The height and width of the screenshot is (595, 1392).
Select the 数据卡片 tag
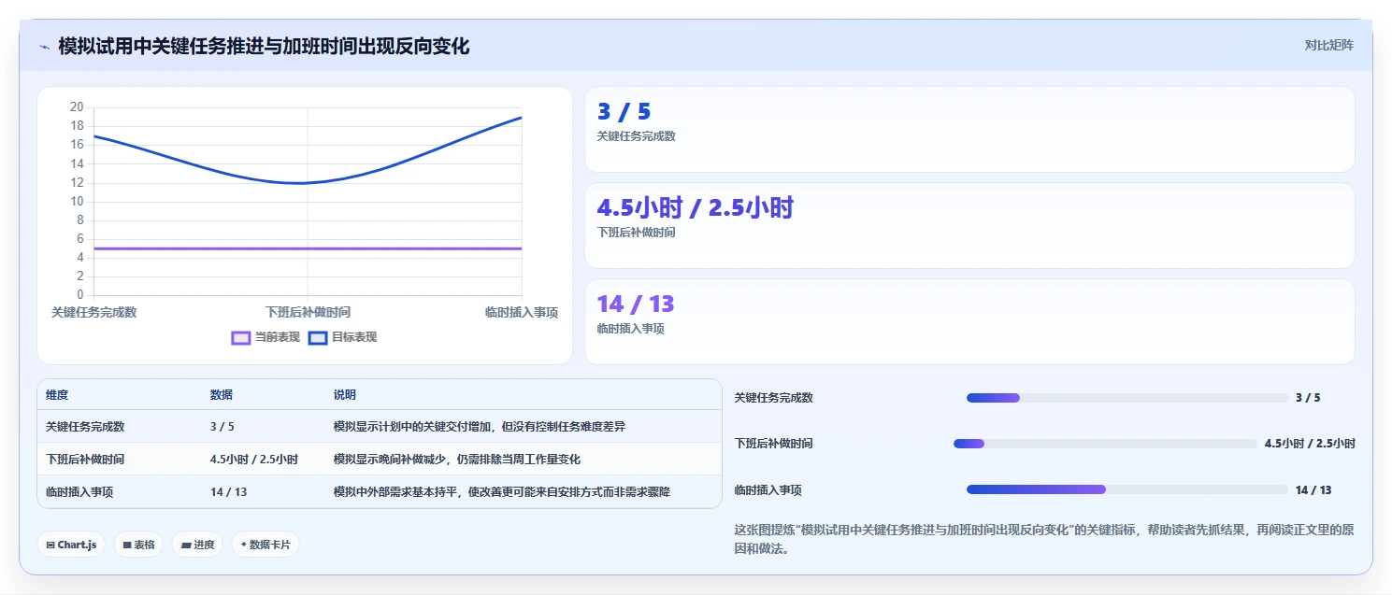point(265,545)
